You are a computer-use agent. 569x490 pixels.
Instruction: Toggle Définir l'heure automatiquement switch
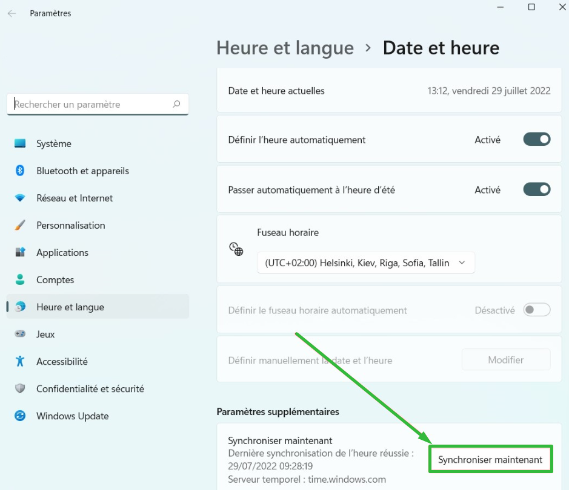[x=537, y=139]
